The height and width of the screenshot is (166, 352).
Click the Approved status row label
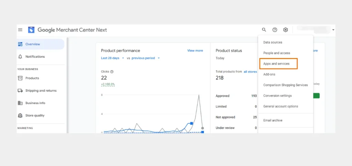point(222,96)
